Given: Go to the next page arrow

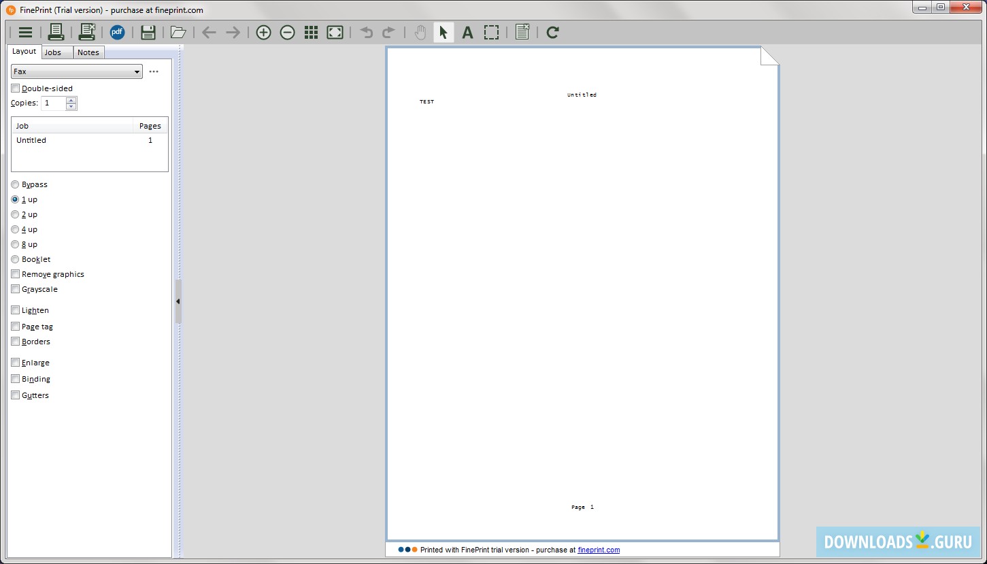Looking at the screenshot, I should click(233, 33).
